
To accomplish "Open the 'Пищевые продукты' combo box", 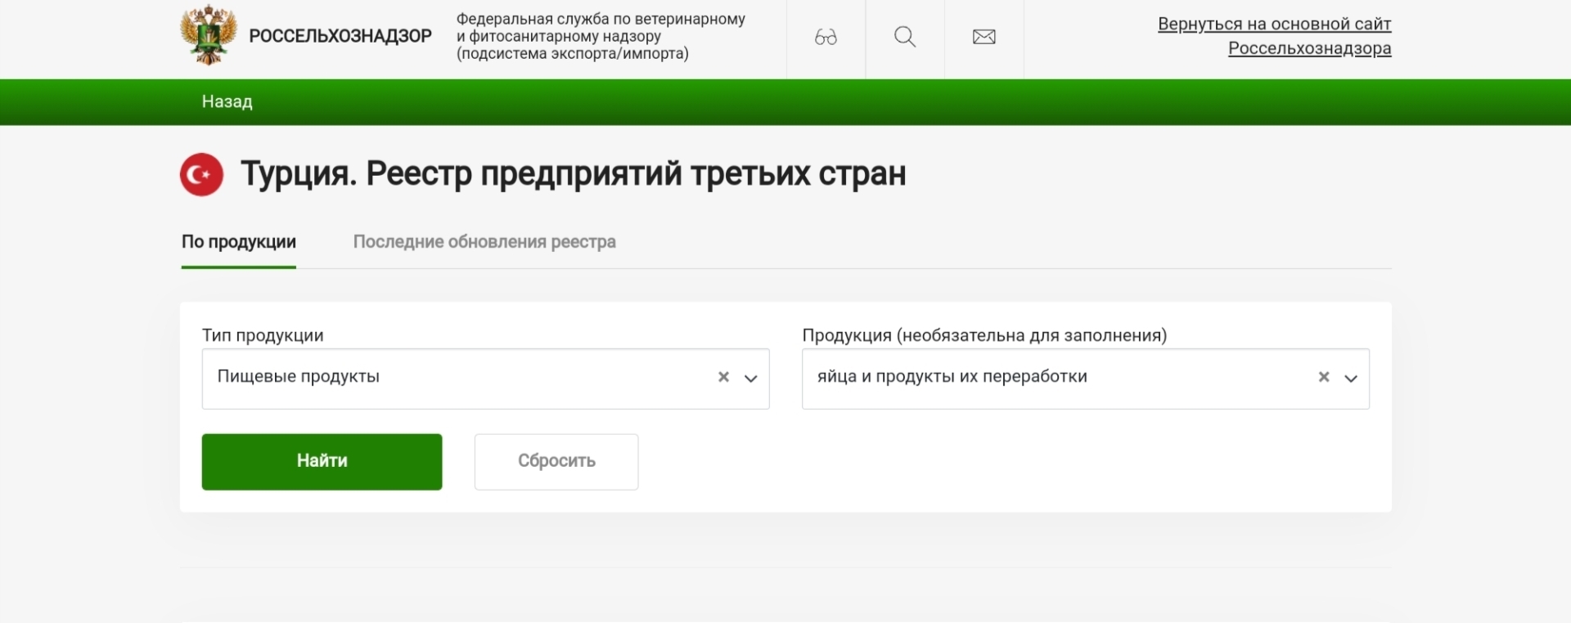I will tap(458, 378).
